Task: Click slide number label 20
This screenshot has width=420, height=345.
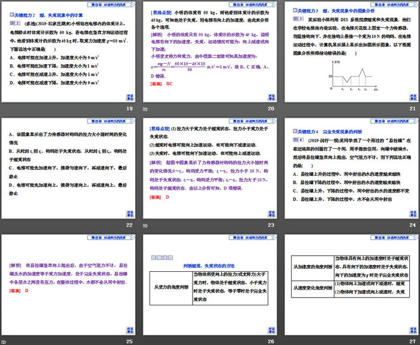Action: click(271, 109)
